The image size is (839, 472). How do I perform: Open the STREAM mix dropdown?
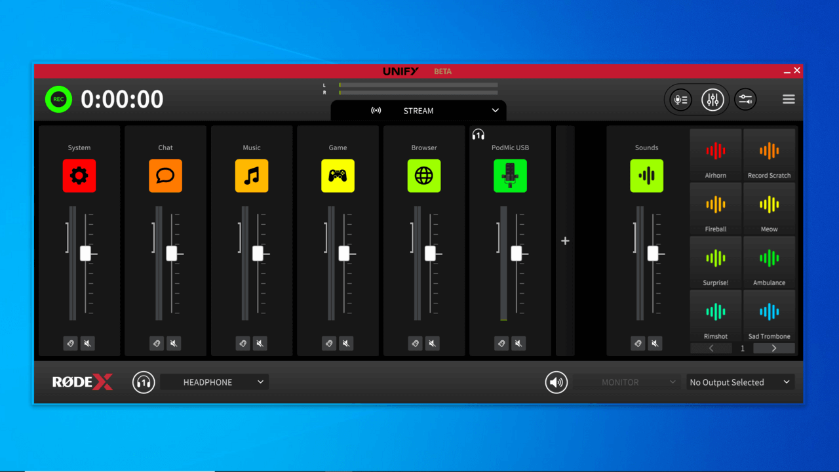point(419,111)
